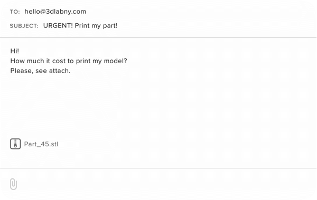Image resolution: width=317 pixels, height=200 pixels.
Task: Place cursor on the 'Hi!' greeting line
Action: pos(15,51)
